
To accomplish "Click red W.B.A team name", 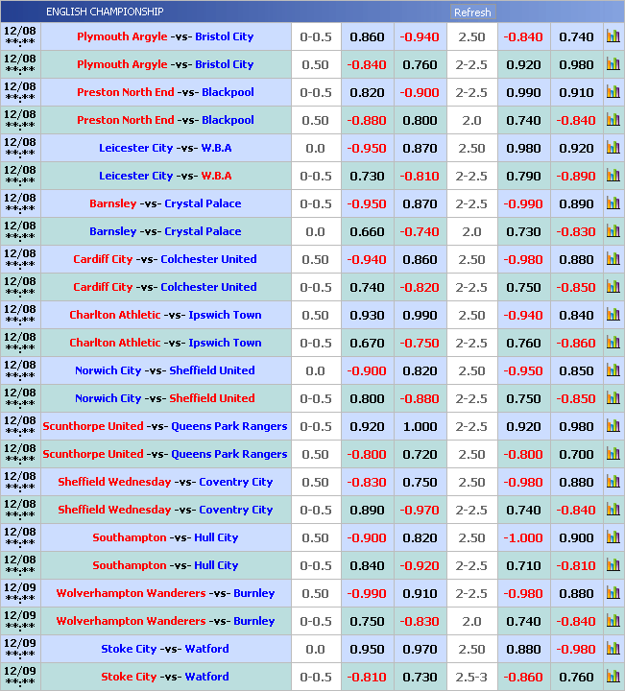I will tap(216, 176).
